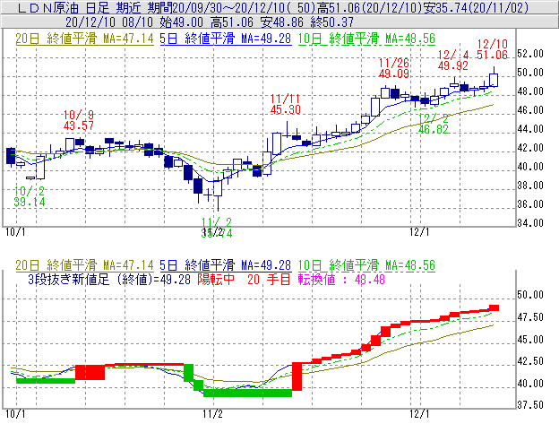Click the 5日 終値平滑 legend in lower chart
The image size is (559, 424).
[226, 265]
